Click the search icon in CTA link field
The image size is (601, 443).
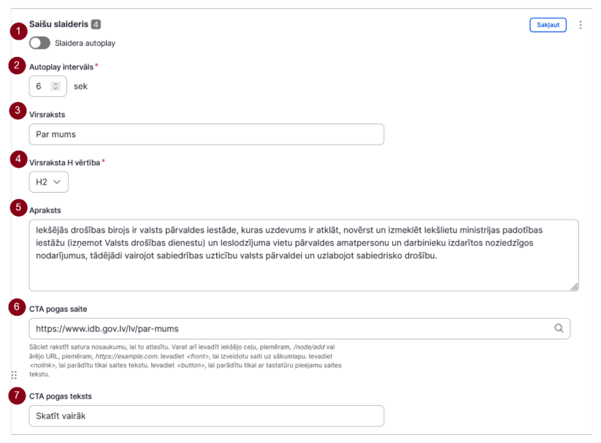pos(559,328)
